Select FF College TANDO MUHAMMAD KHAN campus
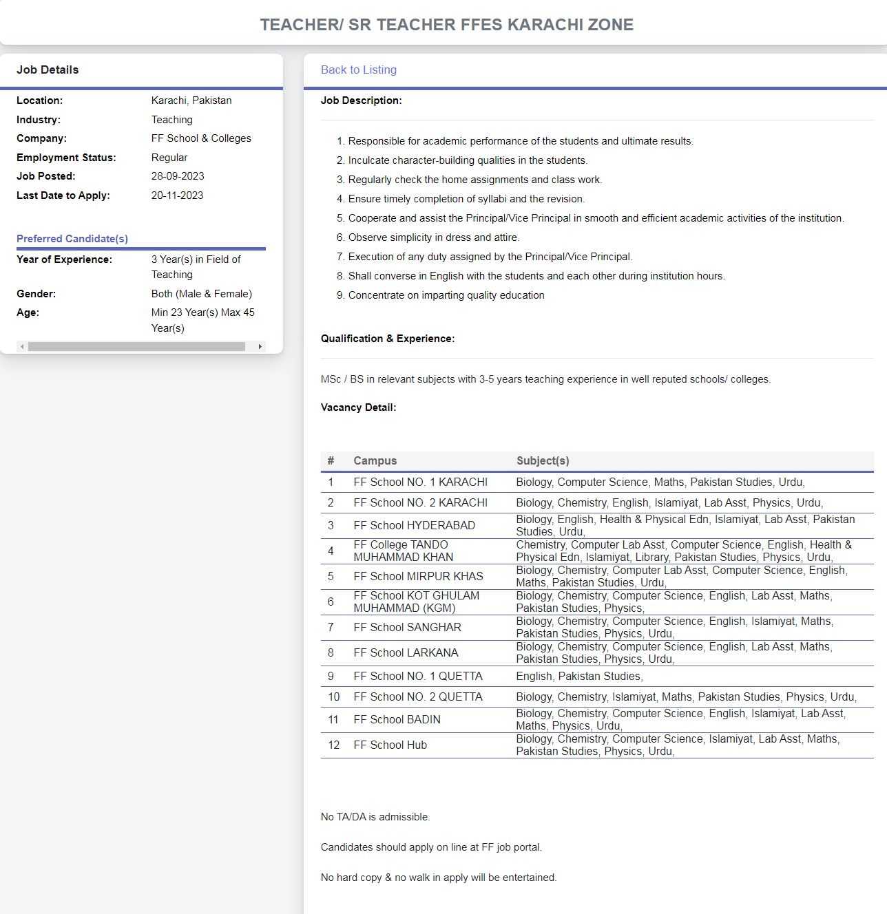This screenshot has width=887, height=914. coord(403,551)
